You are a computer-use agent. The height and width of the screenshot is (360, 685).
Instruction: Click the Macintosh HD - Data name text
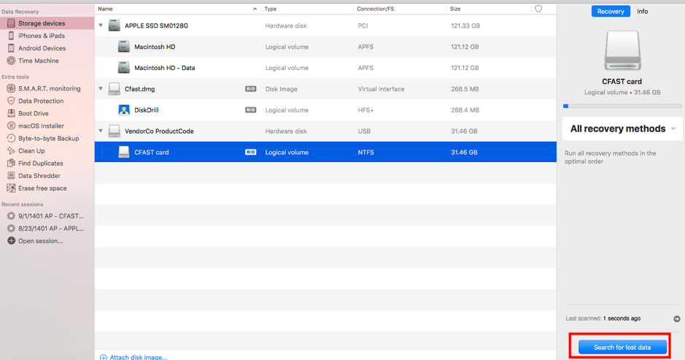click(x=165, y=68)
